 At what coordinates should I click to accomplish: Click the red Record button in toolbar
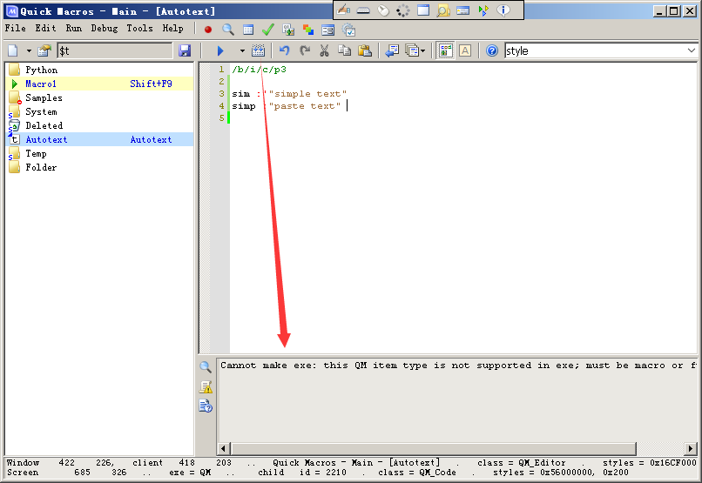pyautogui.click(x=208, y=29)
